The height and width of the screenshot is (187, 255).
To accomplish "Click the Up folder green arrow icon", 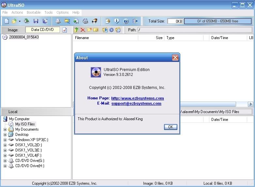I will [76, 30].
